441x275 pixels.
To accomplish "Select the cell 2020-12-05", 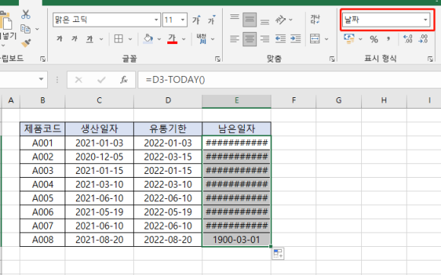I will 99,156.
